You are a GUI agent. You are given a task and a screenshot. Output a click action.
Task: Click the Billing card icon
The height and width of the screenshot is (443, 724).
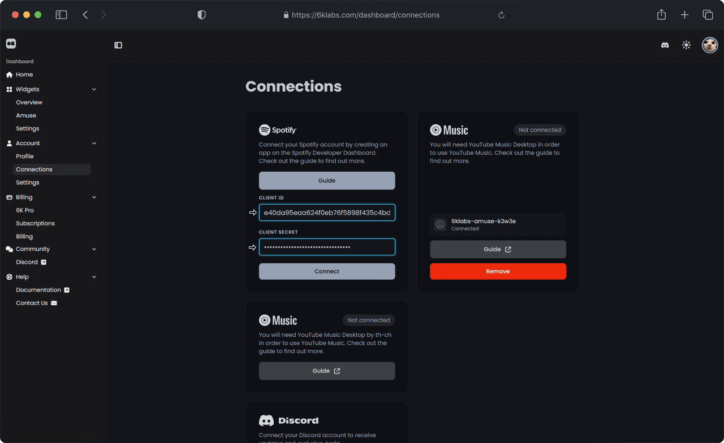pos(9,197)
